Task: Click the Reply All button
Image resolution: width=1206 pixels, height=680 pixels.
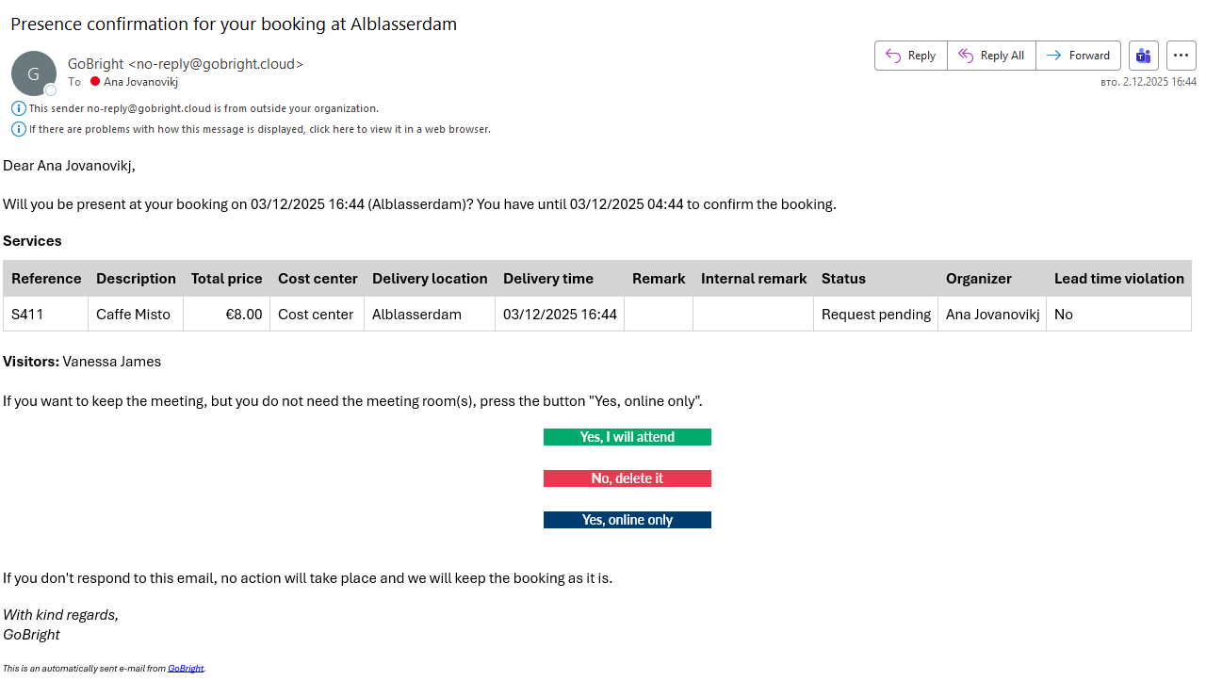Action: (991, 56)
